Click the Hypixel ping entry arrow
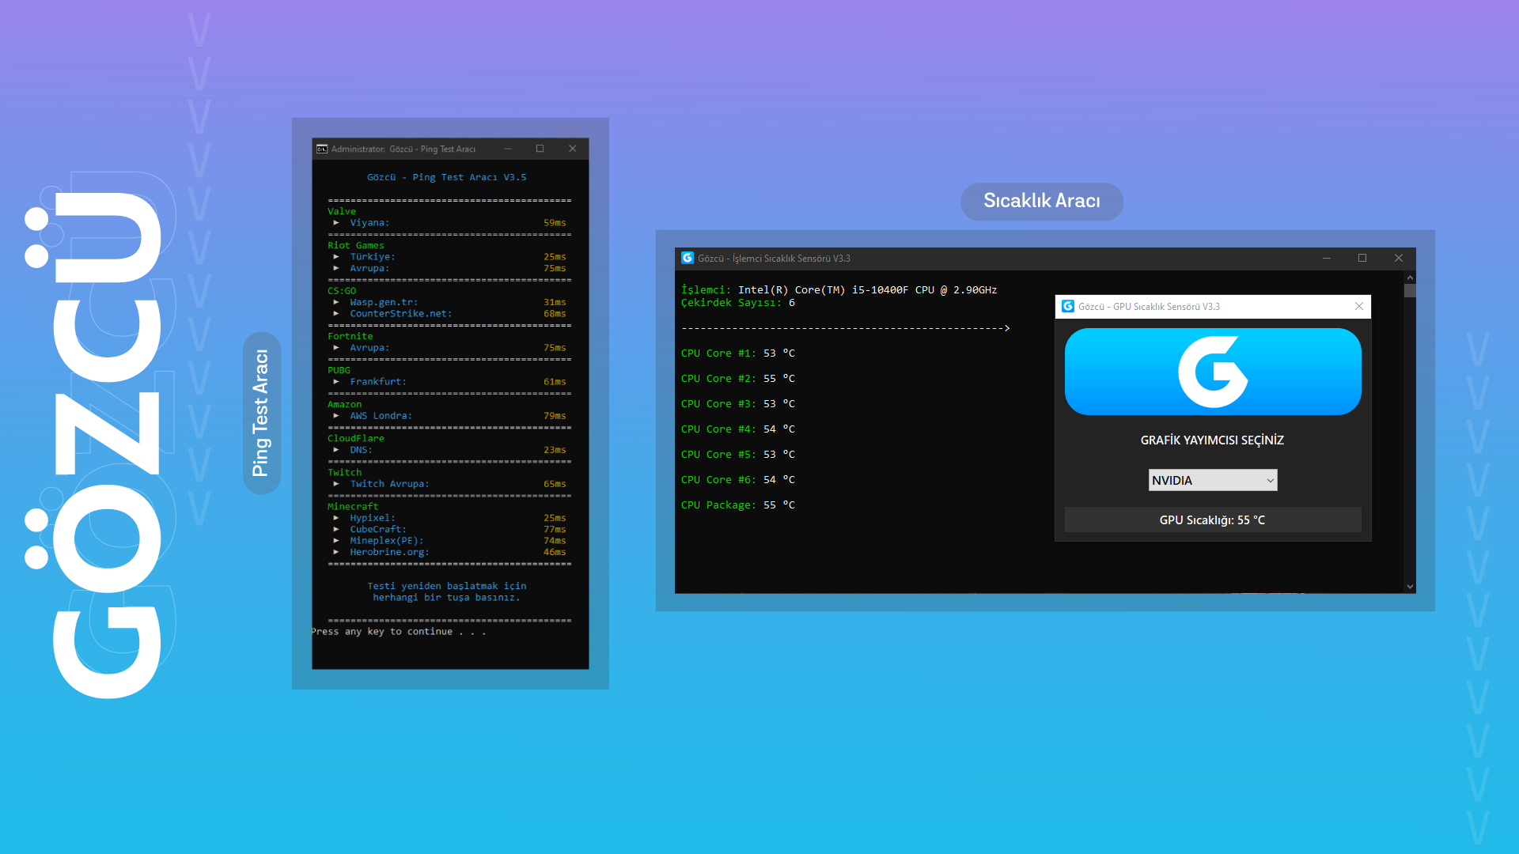 coord(336,518)
